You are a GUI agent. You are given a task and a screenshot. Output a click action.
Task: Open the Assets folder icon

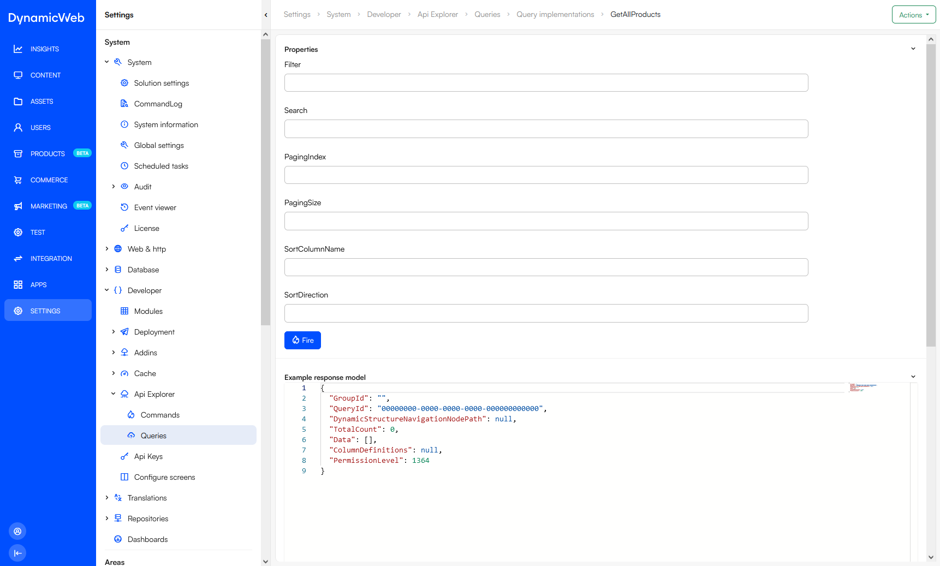18,102
